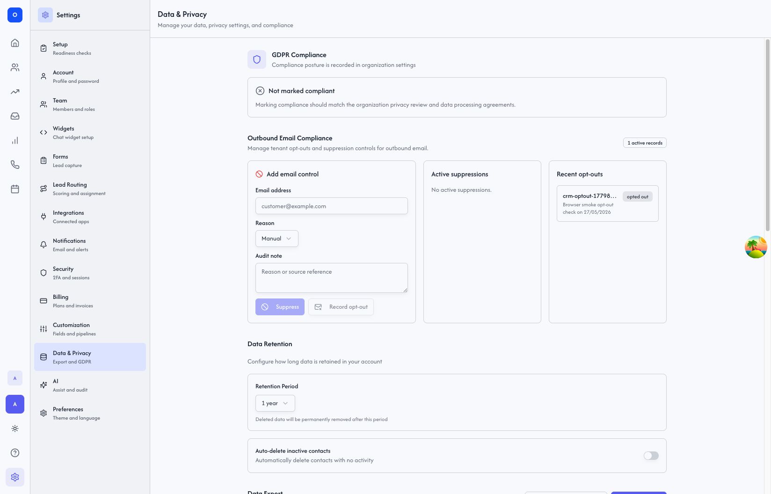Click the Suppress button
771x494 pixels.
point(280,307)
